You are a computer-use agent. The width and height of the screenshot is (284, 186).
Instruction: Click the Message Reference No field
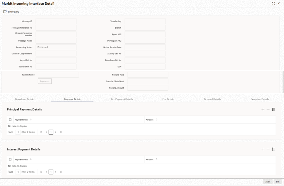pos(56,28)
